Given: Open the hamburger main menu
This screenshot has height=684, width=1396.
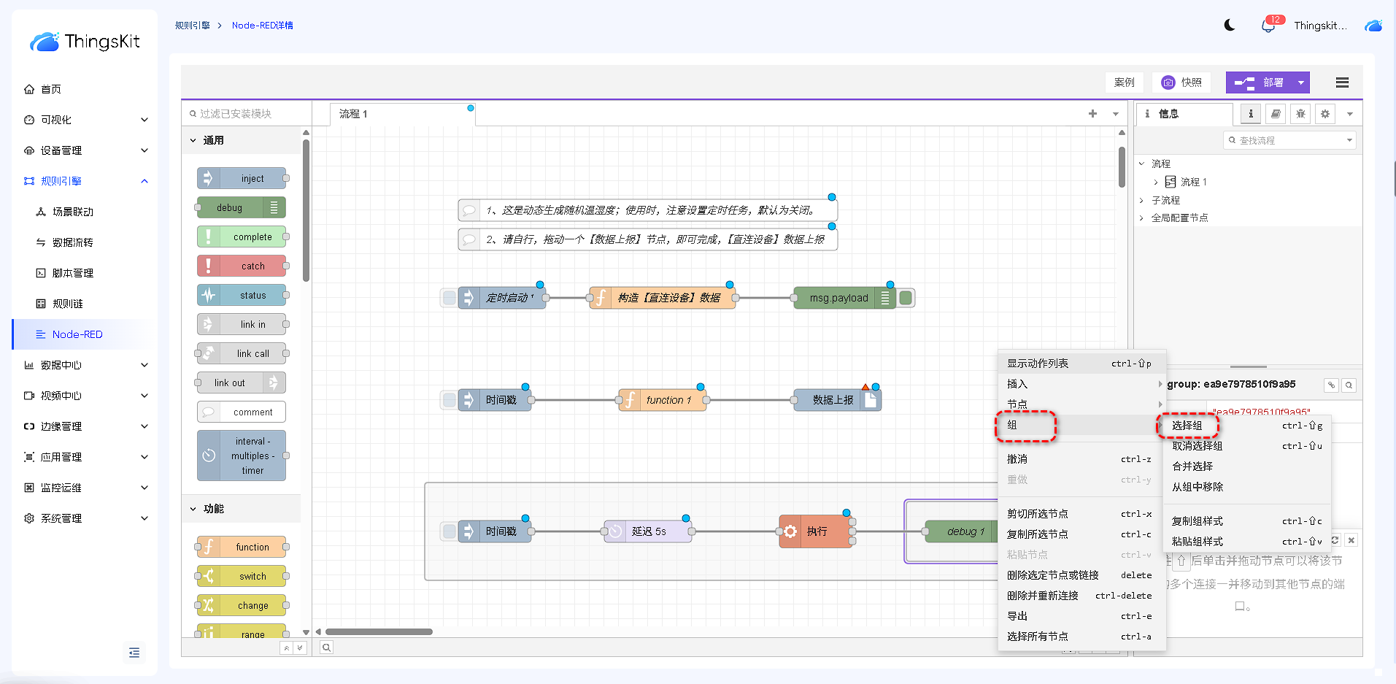Looking at the screenshot, I should 1342,82.
